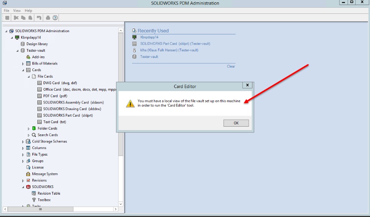This screenshot has width=370, height=217.
Task: Collapse the SOLIDWORKS PDM Administration root node
Action: (x=7, y=31)
